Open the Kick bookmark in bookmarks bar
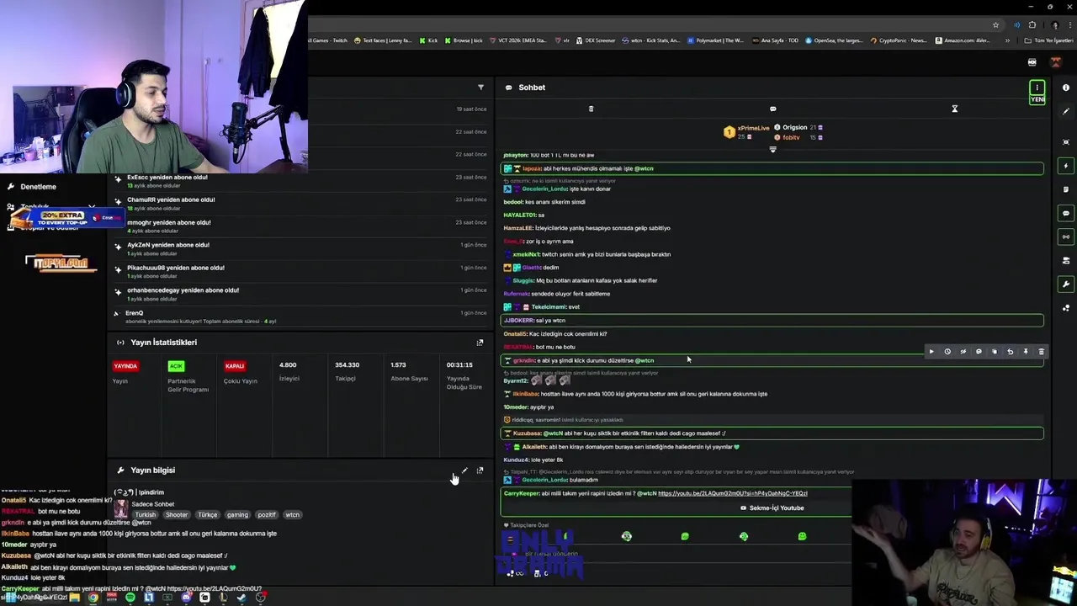The image size is (1077, 606). click(429, 40)
